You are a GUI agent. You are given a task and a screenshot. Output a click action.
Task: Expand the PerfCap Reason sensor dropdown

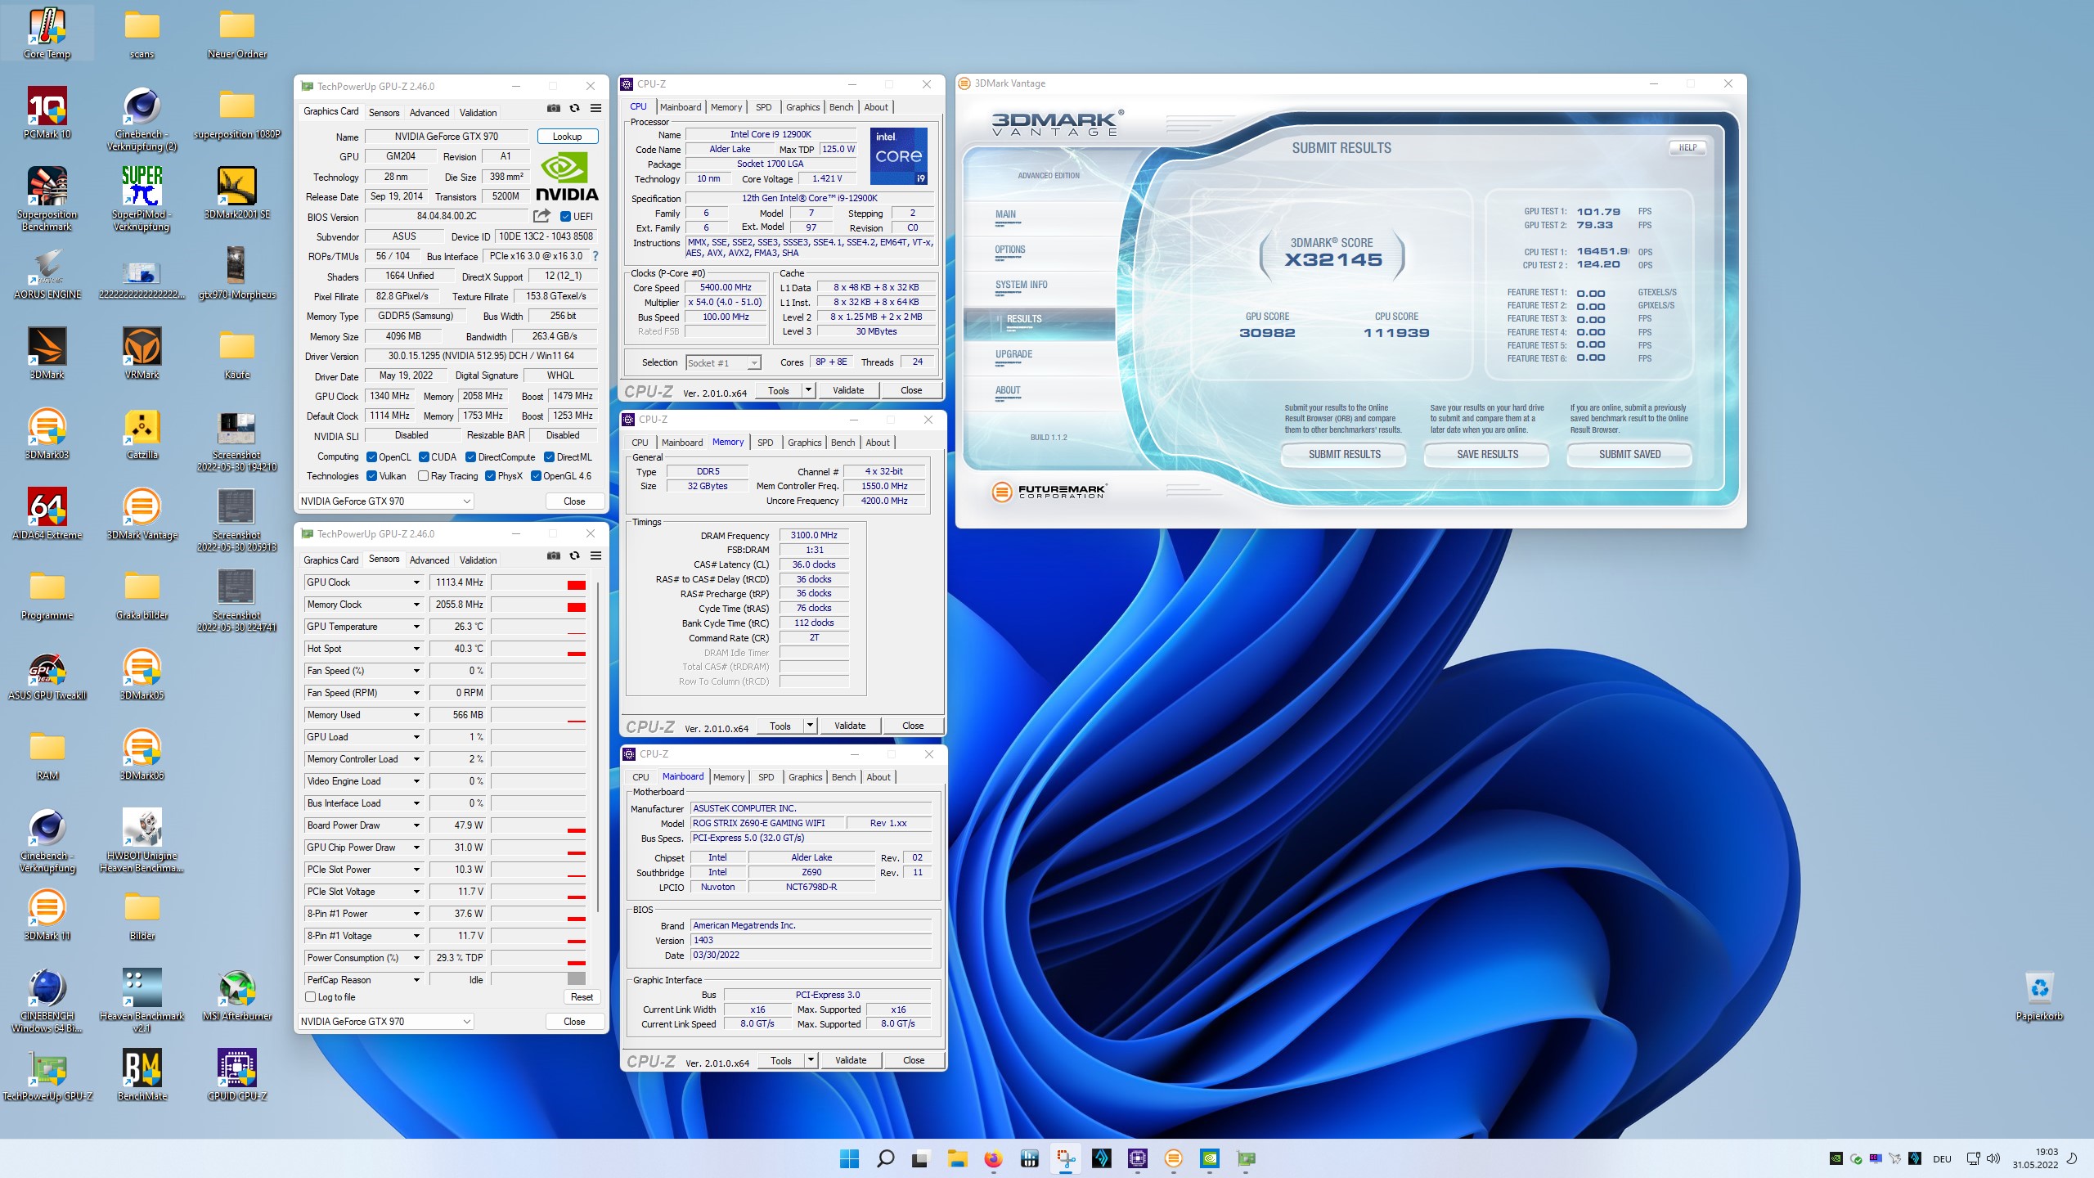point(416,980)
